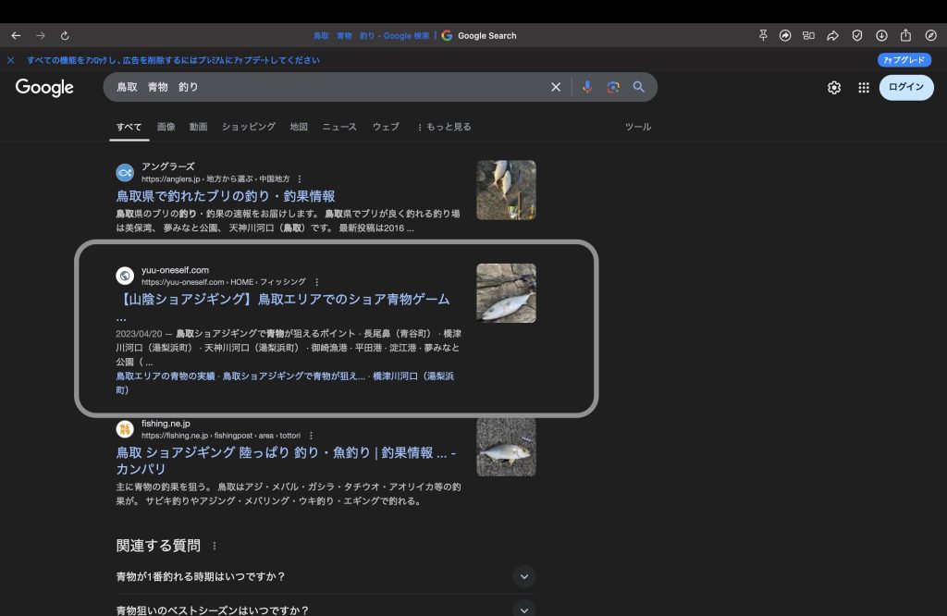The height and width of the screenshot is (616, 947).
Task: Switch to the 動画 tab
Action: coord(198,127)
